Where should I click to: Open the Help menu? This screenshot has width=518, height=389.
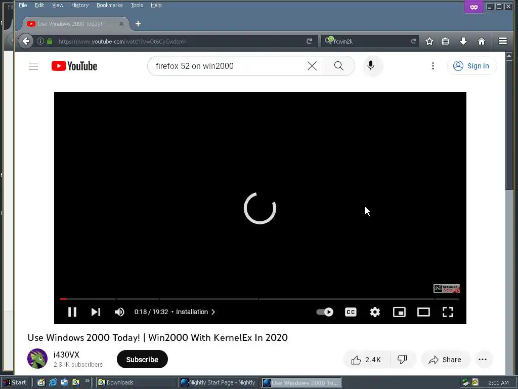coord(156,5)
